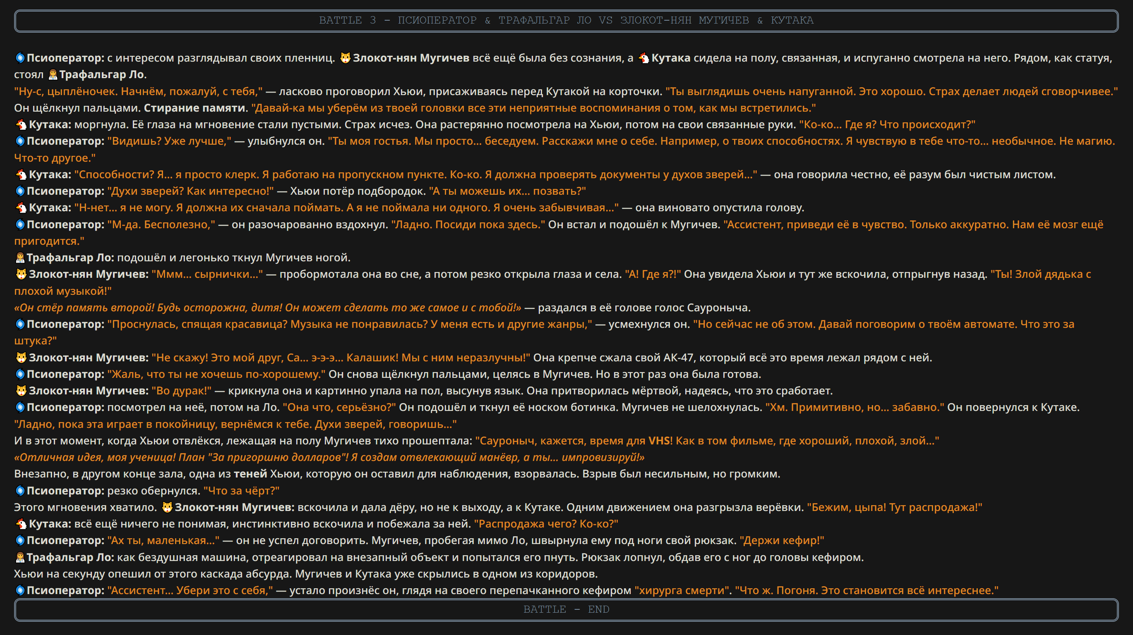Click the quote 'А ты можешь их... позвать?'
1133x635 pixels.
507,191
